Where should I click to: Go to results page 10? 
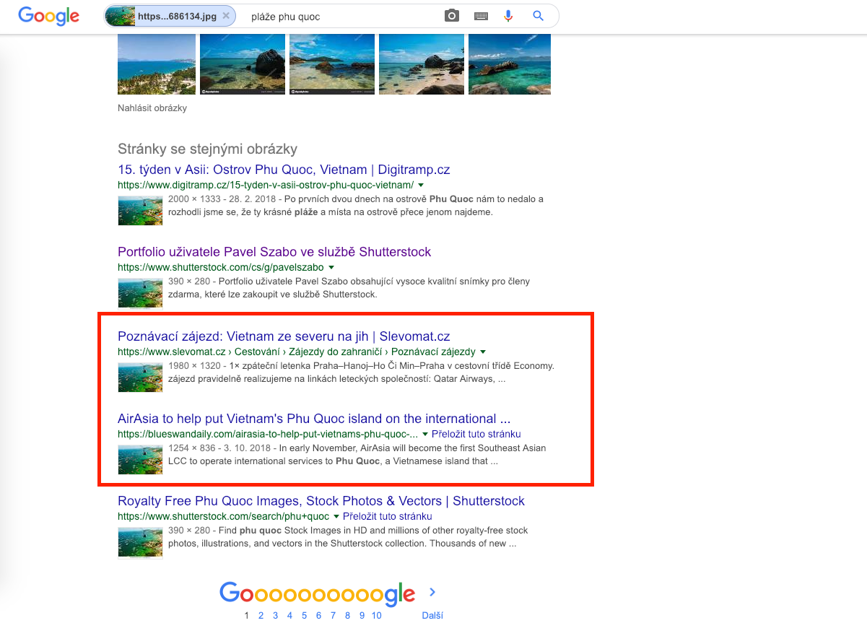pyautogui.click(x=376, y=616)
